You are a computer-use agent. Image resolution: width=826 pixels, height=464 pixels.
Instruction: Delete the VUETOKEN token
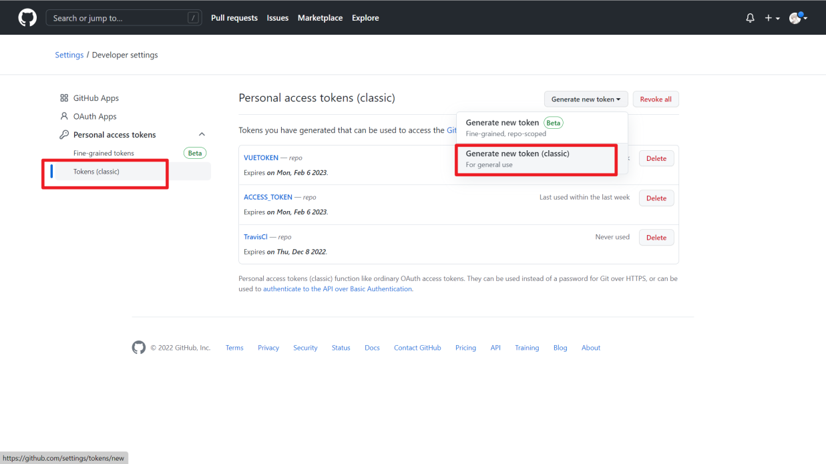point(656,158)
